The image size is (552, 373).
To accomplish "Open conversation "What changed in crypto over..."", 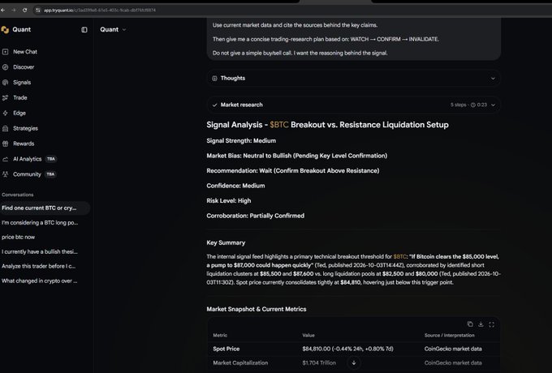I will click(x=40, y=281).
